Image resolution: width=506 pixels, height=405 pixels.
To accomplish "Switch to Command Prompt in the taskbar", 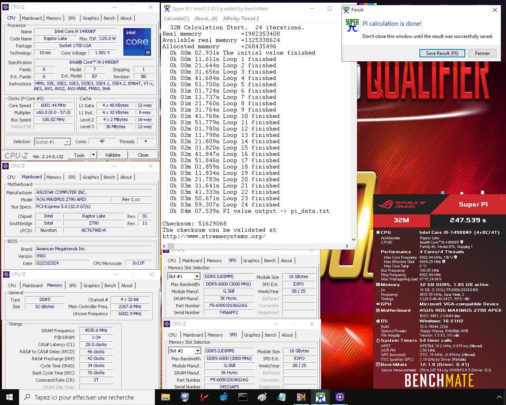I will click(243, 397).
